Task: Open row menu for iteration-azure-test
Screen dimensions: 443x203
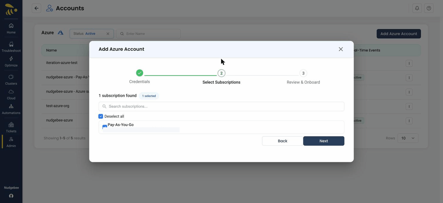Action: [x=409, y=63]
